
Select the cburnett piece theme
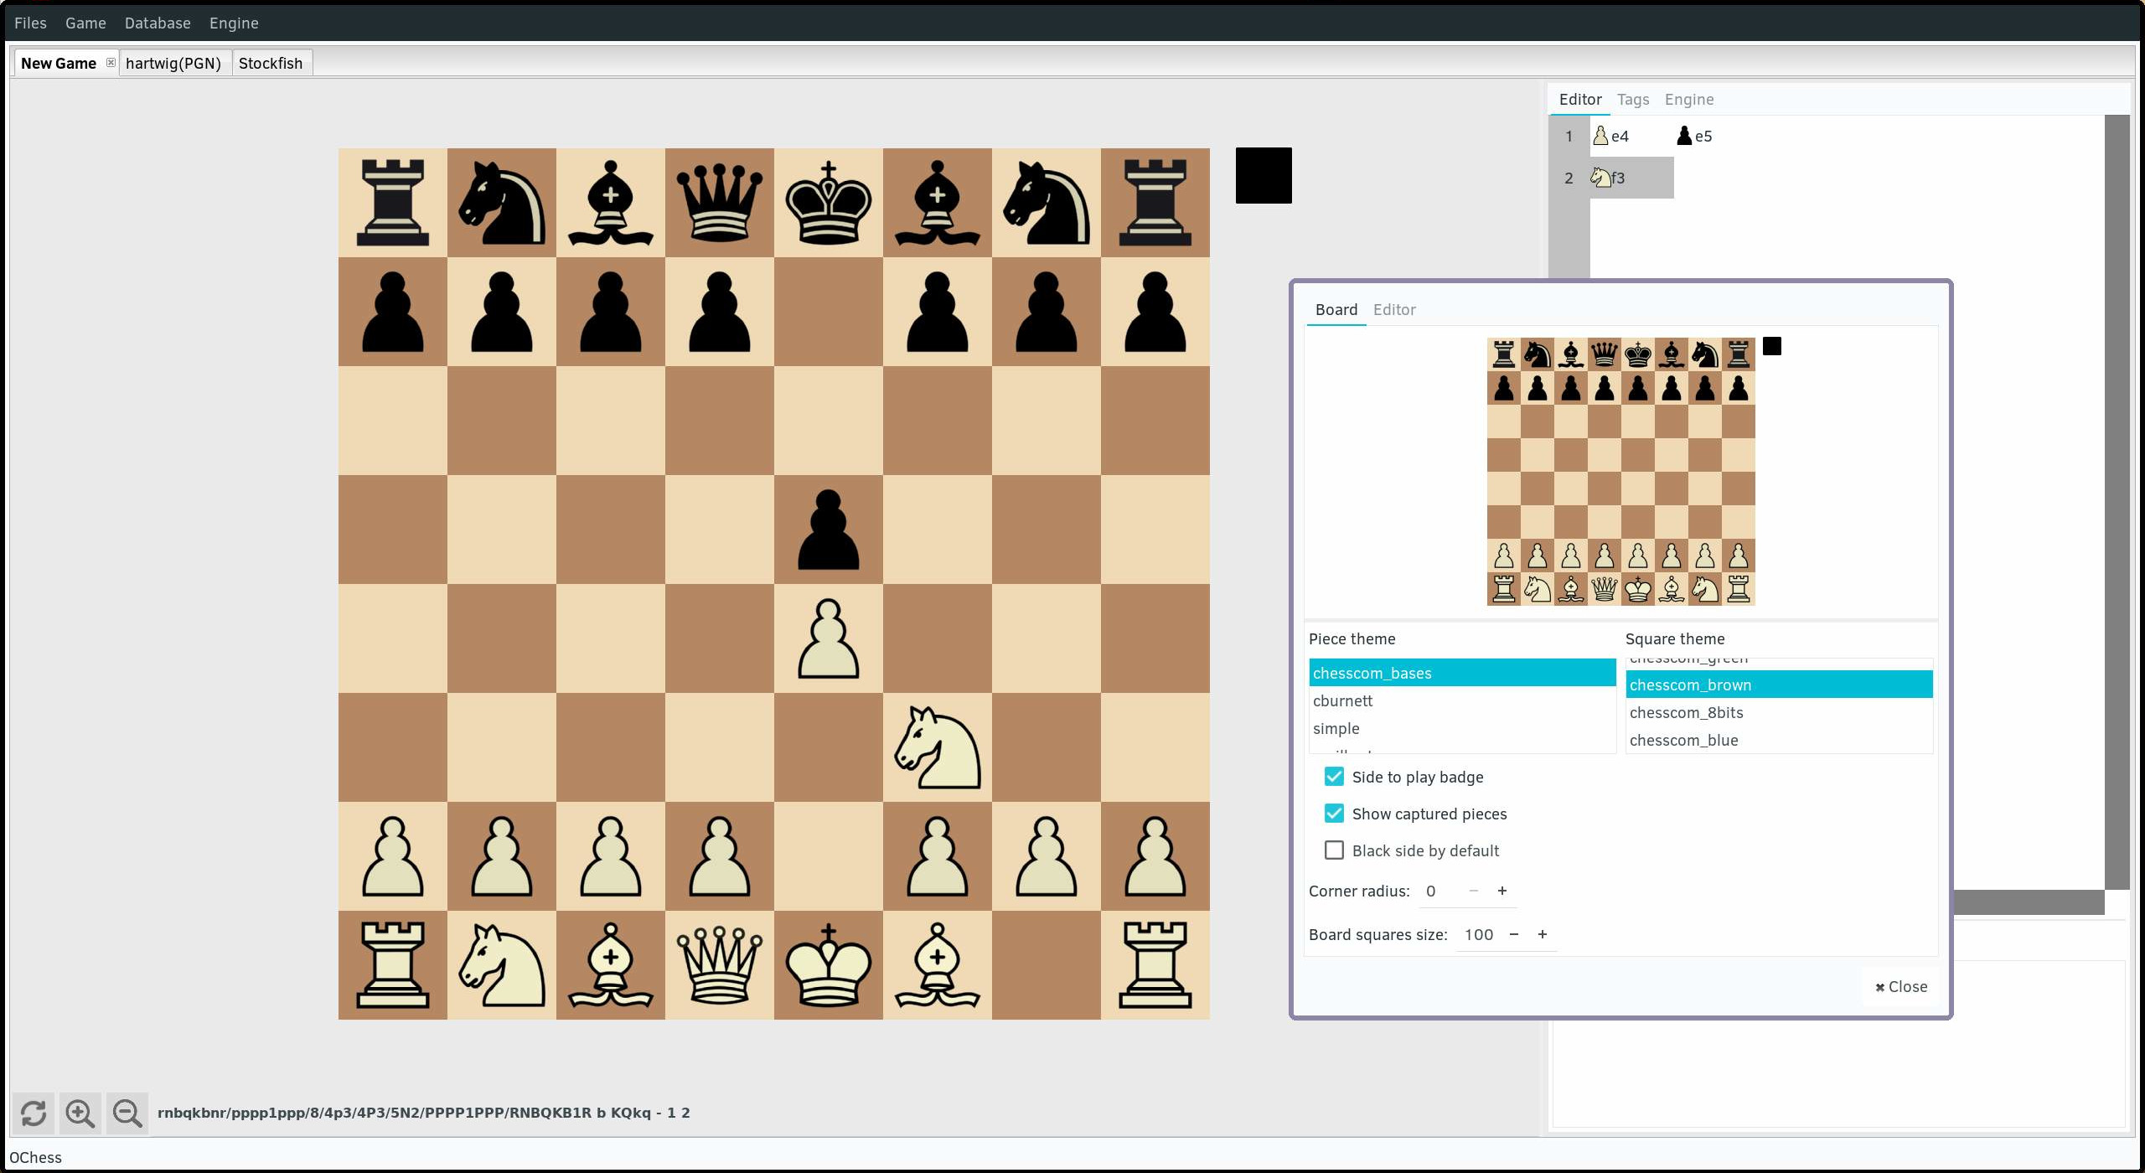1462,700
